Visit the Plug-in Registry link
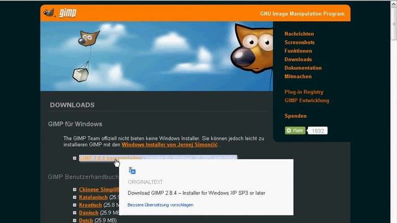This screenshot has height=223, width=397. (303, 92)
